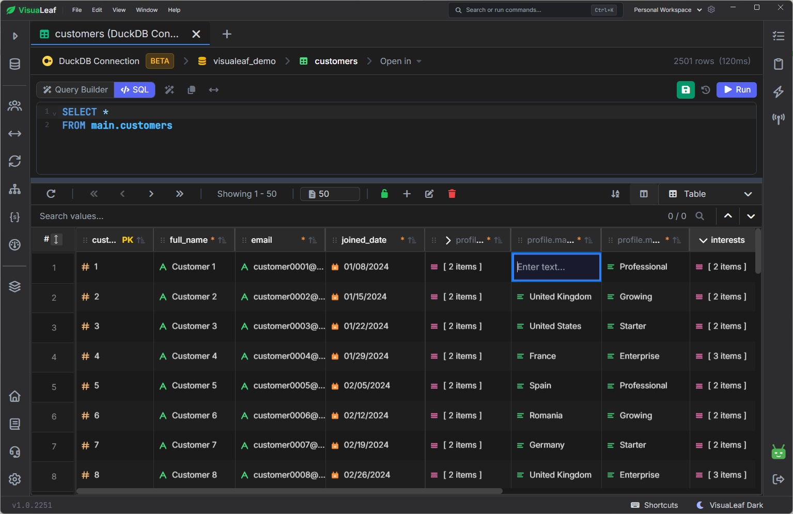Open the Help menu
793x514 pixels.
(174, 10)
